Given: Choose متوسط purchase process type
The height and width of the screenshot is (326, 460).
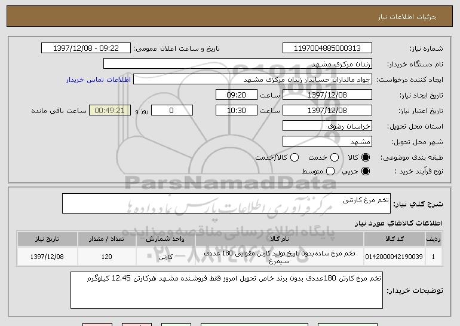Looking at the screenshot, I should pos(330,171).
